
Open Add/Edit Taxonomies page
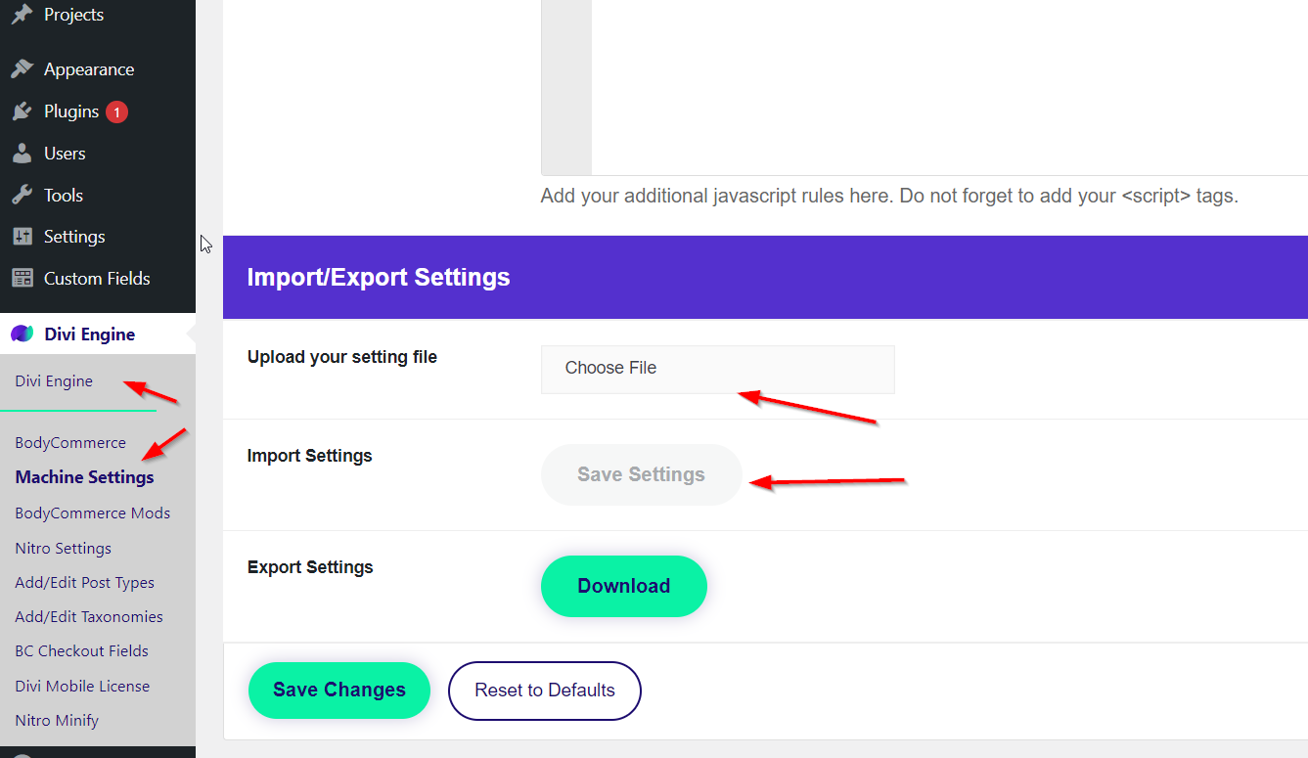[89, 617]
